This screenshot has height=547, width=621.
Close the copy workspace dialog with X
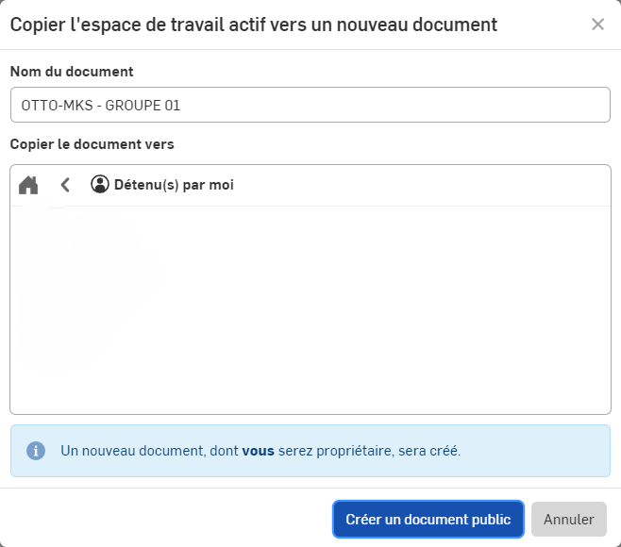point(597,25)
